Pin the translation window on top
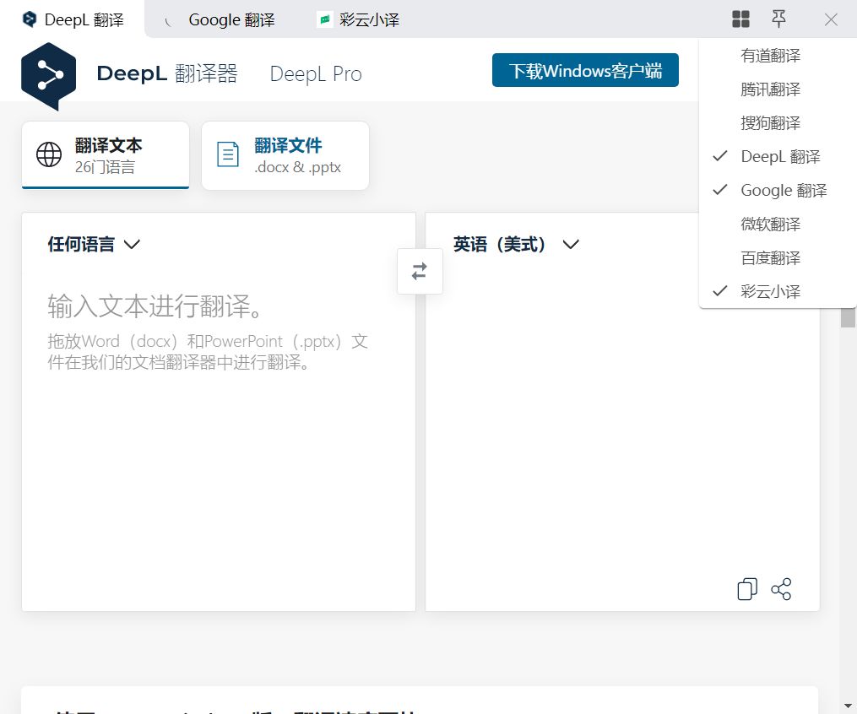 [x=778, y=19]
